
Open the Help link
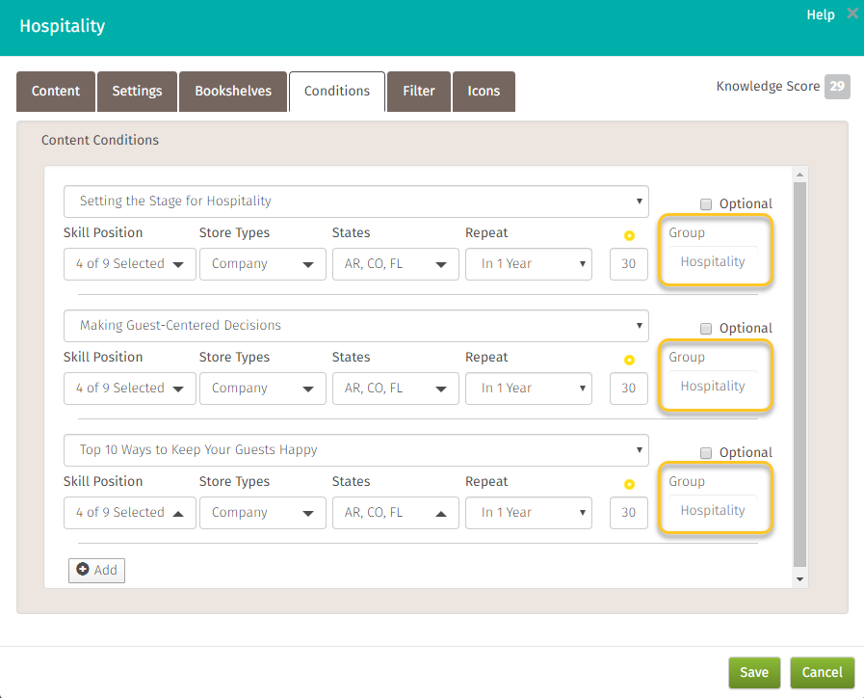(821, 14)
